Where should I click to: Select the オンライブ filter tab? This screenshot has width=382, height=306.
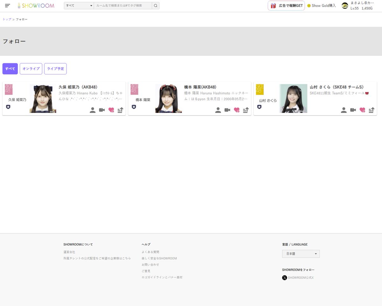(x=31, y=69)
